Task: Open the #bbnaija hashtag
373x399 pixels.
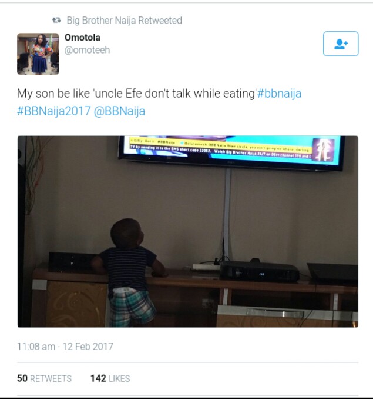Action: [x=279, y=94]
